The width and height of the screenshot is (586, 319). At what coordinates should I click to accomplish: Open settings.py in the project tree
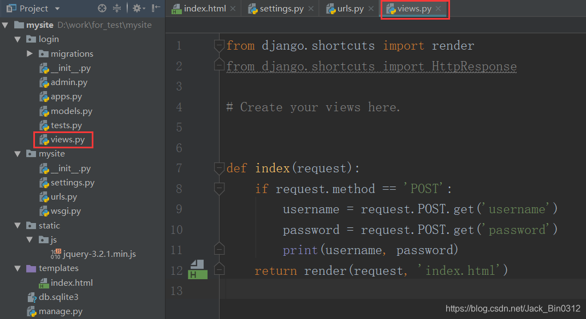pos(73,183)
